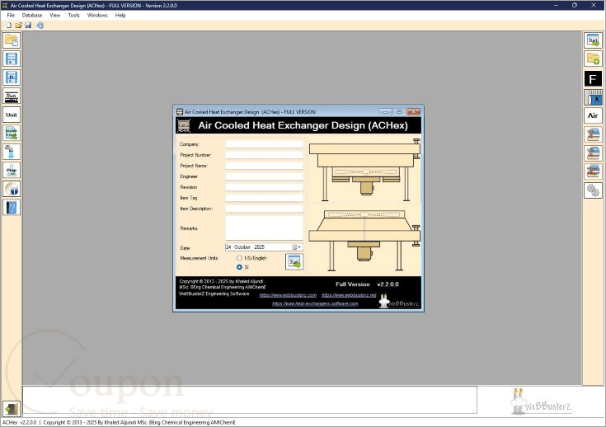Viewport: 606px width, 427px height.
Task: Click the info globe icon in left sidebar
Action: tap(12, 189)
